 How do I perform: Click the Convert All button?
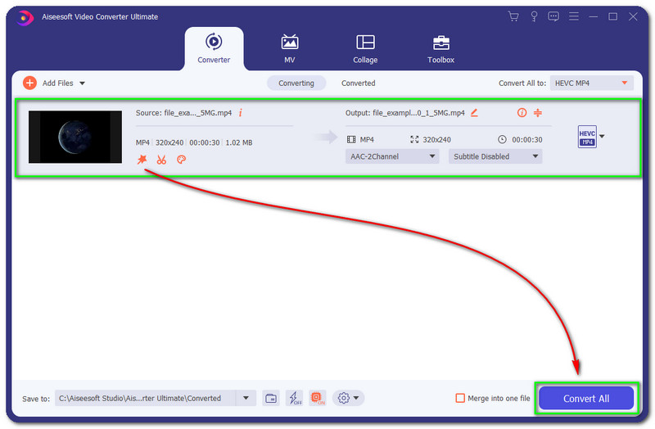click(585, 399)
